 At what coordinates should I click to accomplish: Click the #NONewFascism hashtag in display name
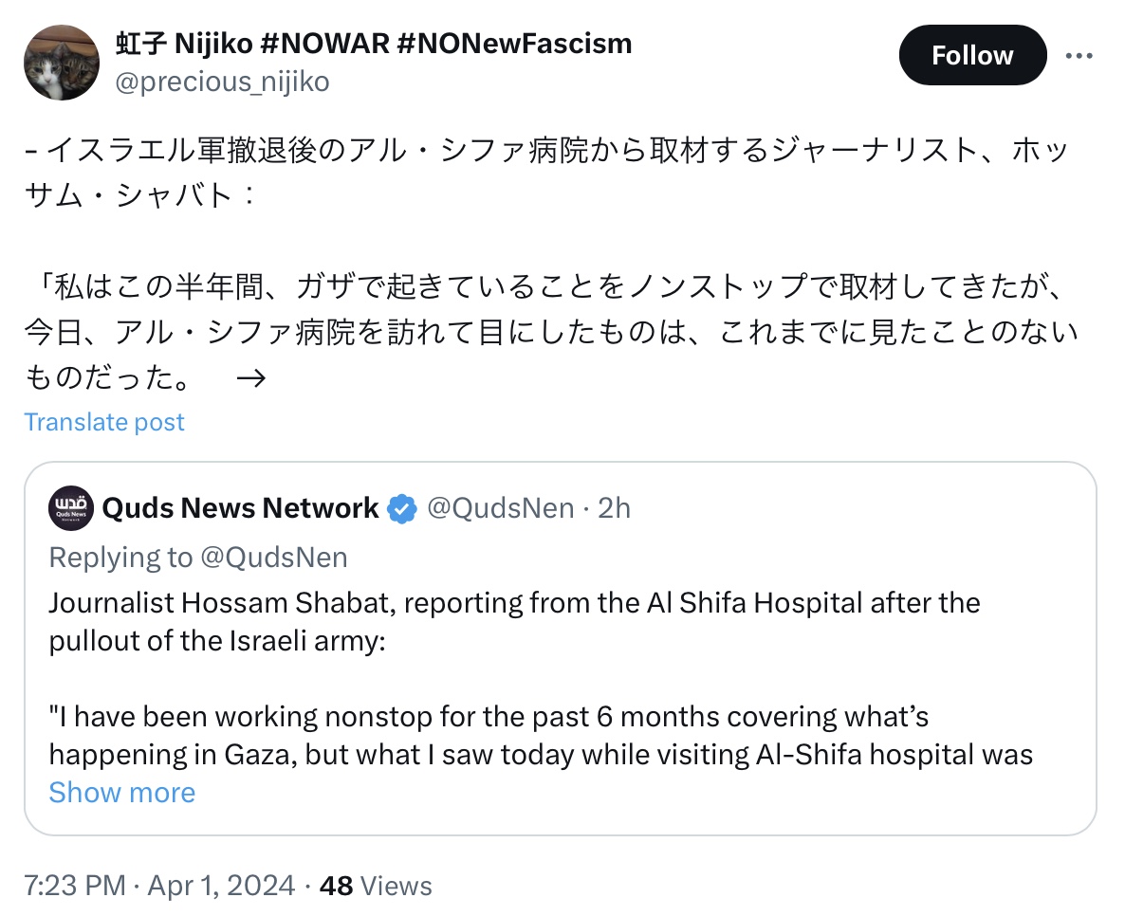tap(514, 44)
